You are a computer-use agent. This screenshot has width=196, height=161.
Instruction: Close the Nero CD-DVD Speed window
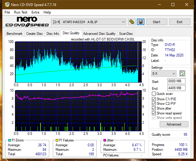(x=187, y=5)
